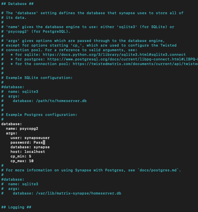Click the 'docs/postgres.md' reference
This screenshot has width=198, height=212.
tap(158, 170)
